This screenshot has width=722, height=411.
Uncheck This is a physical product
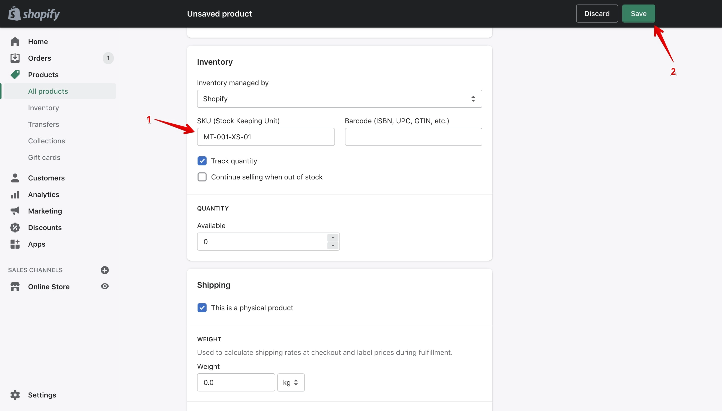point(202,308)
